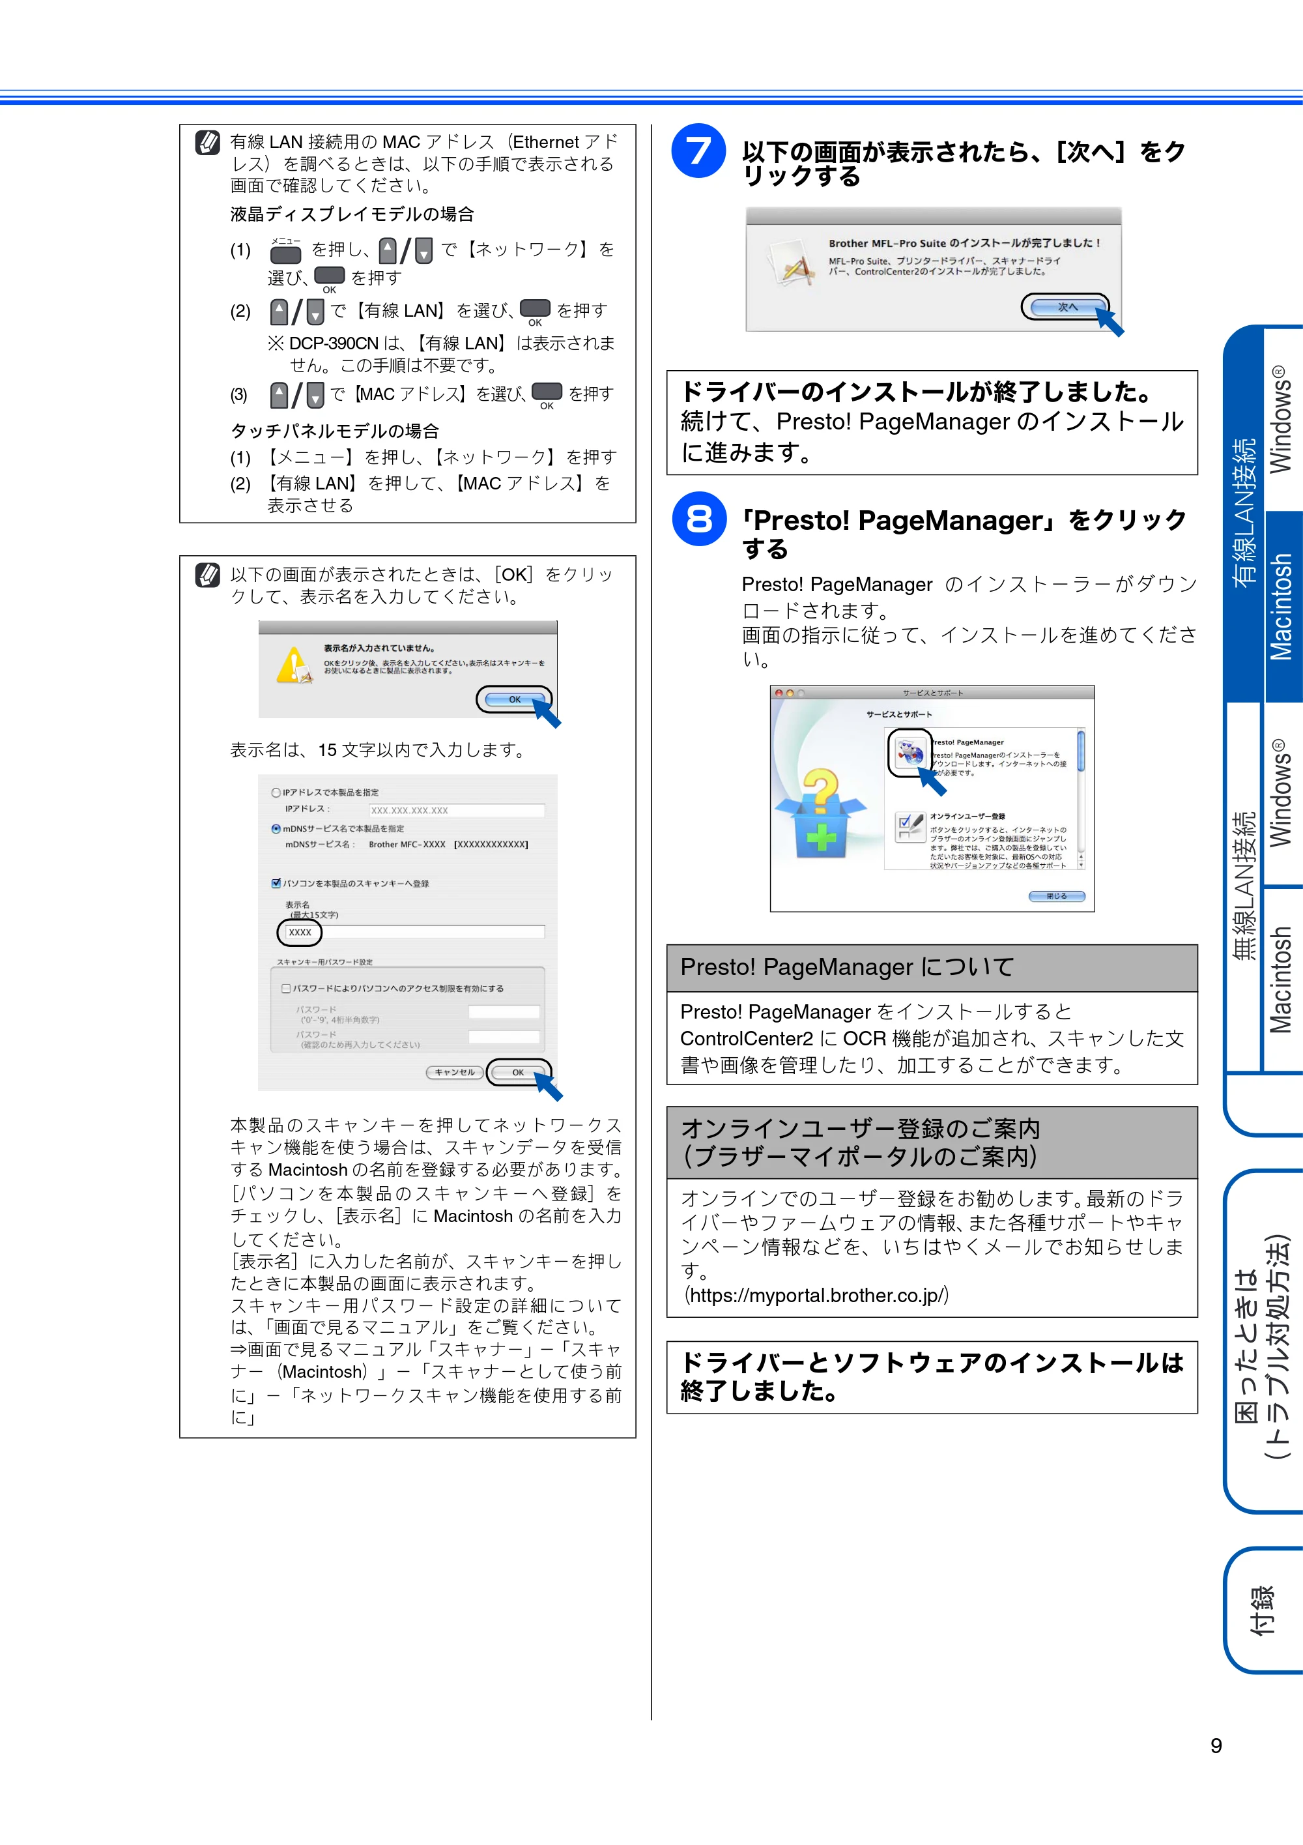
Task: Click the パスワード confirmation re-entry field
Action: coord(504,1037)
